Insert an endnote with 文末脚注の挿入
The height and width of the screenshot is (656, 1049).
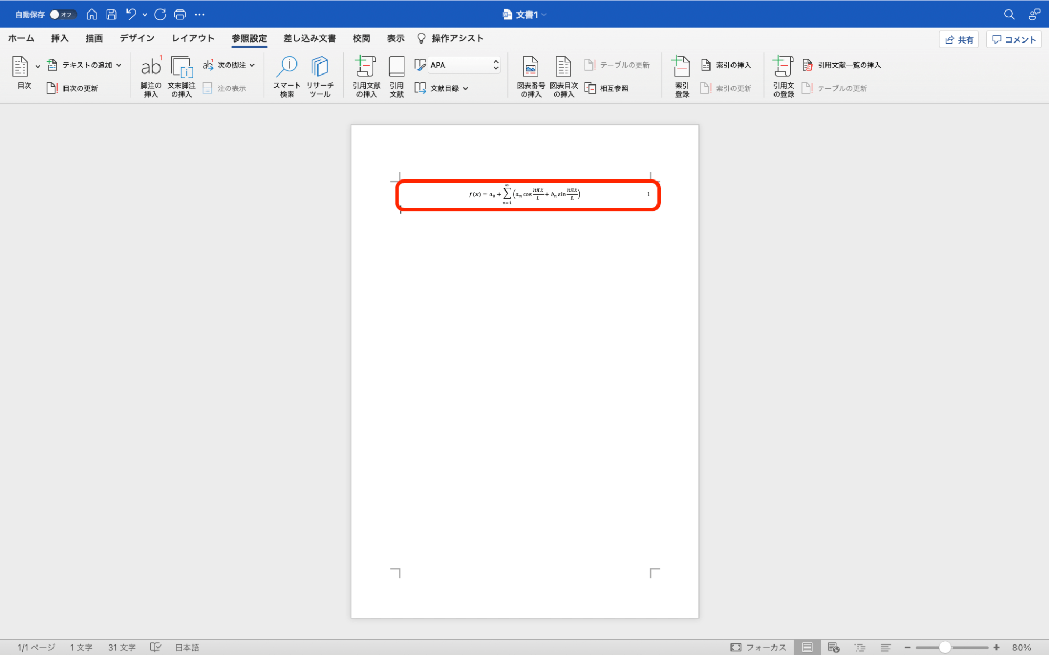click(x=182, y=77)
